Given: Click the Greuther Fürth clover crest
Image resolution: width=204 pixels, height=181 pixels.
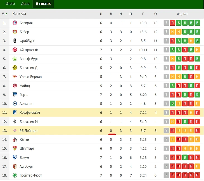Looking at the screenshot, I should 15,175.
